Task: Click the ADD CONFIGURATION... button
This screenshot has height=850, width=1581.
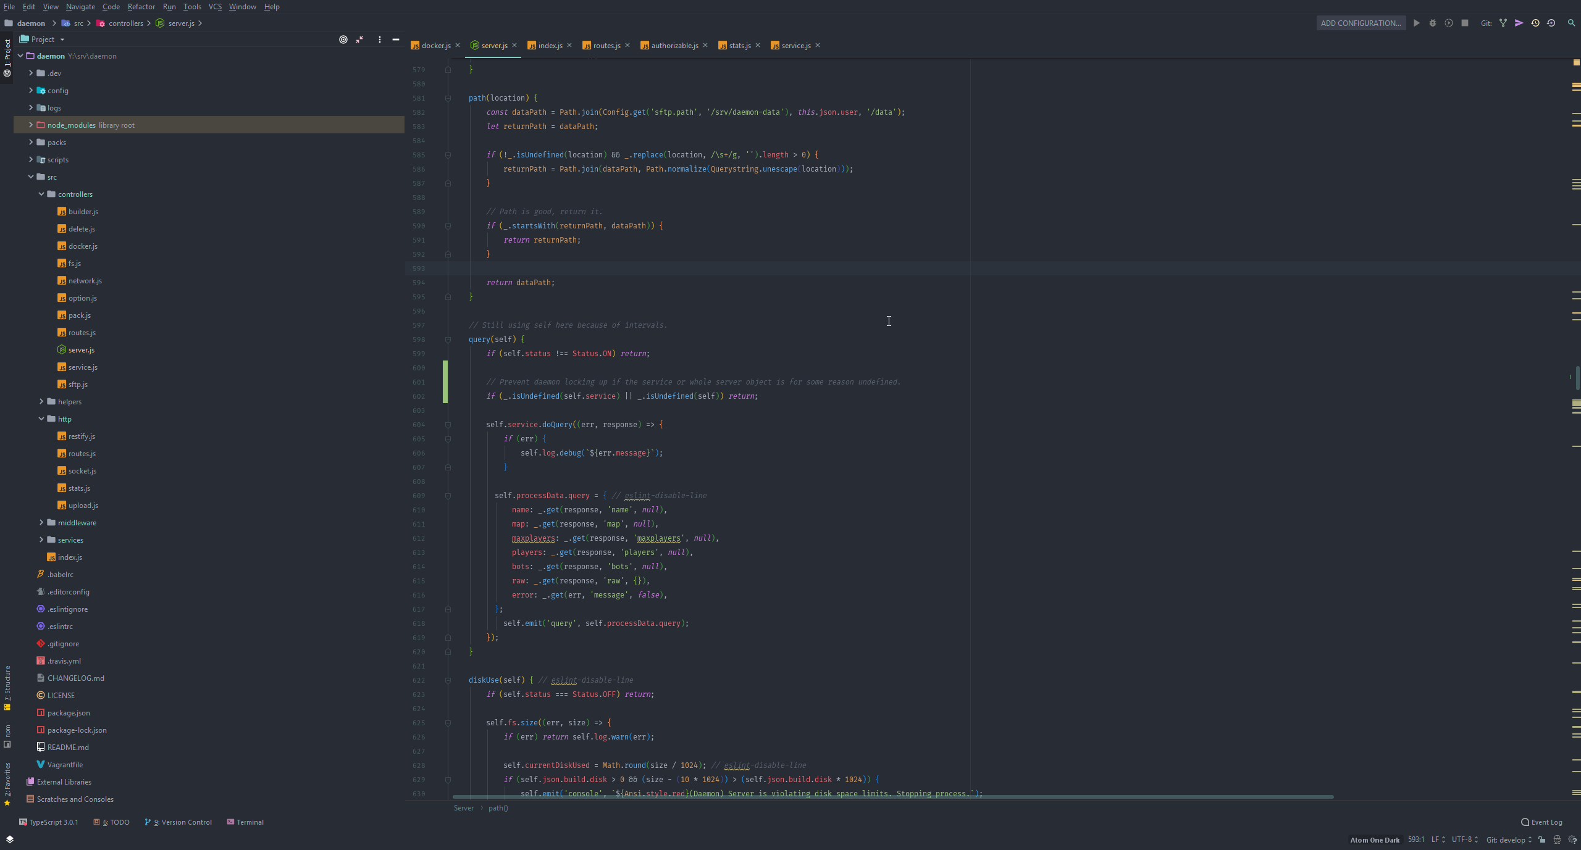Action: [x=1361, y=23]
